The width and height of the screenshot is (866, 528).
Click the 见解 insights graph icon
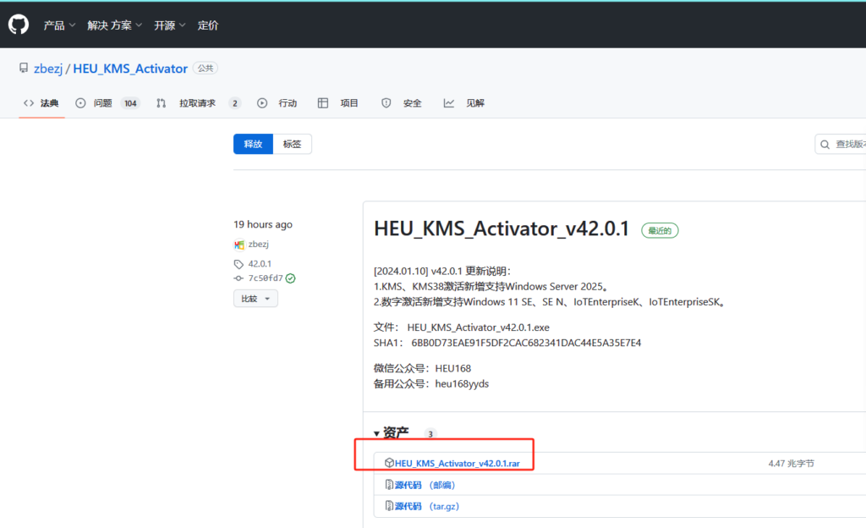point(449,103)
